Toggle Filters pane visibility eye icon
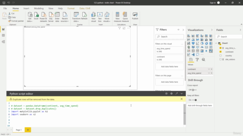Viewport: 243px width, 136px height. tap(178, 29)
